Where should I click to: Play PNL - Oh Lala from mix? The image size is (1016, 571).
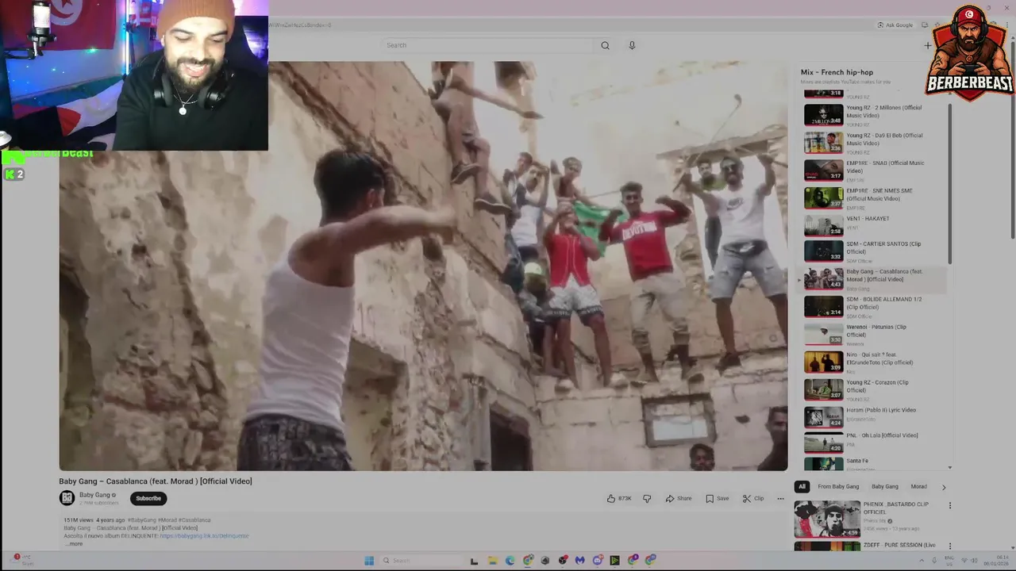click(x=873, y=442)
